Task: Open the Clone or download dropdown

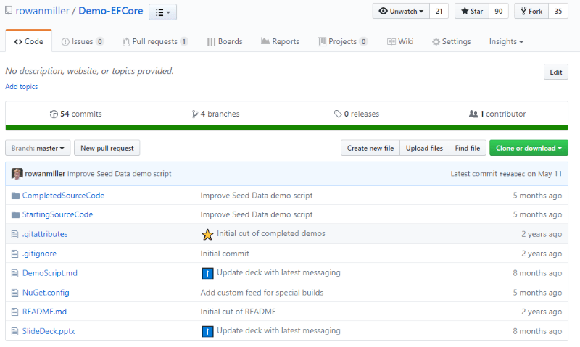Action: click(x=529, y=148)
